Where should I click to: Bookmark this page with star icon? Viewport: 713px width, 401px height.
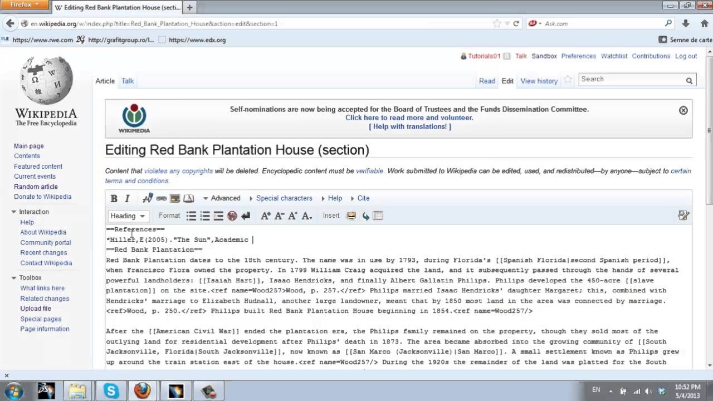coord(496,23)
